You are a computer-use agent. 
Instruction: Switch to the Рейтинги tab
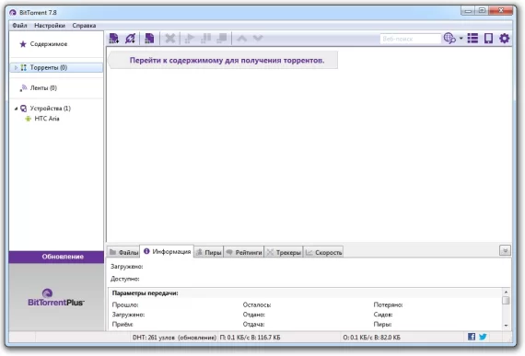click(x=244, y=252)
